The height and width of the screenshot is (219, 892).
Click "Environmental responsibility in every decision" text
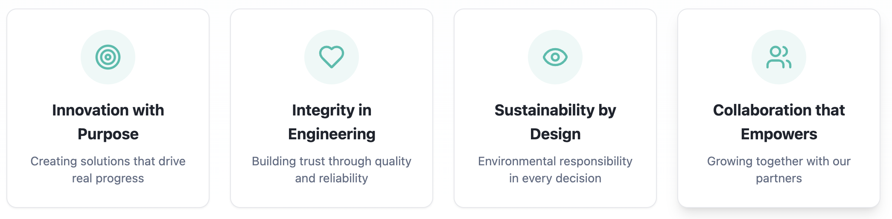click(x=555, y=170)
